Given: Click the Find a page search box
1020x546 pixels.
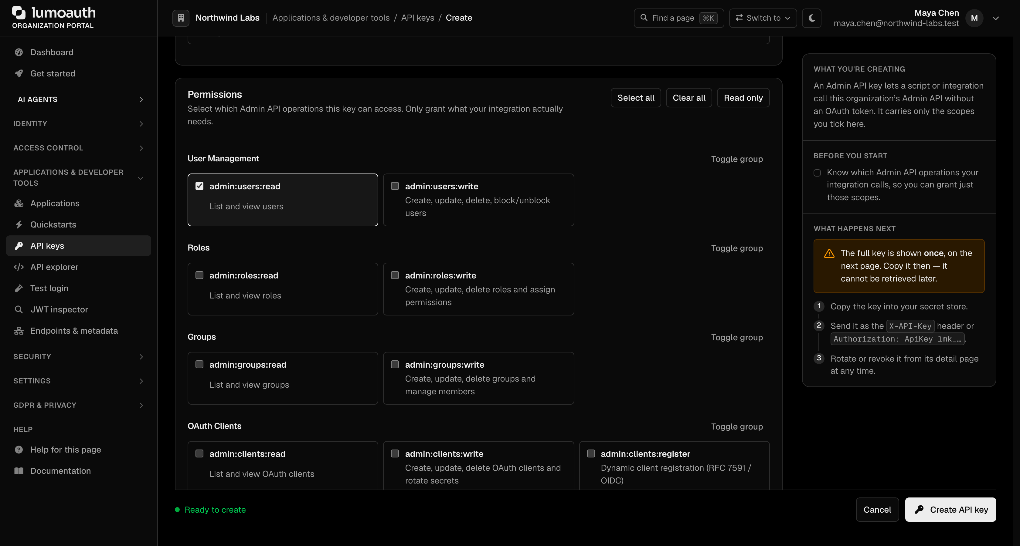Looking at the screenshot, I should (679, 18).
